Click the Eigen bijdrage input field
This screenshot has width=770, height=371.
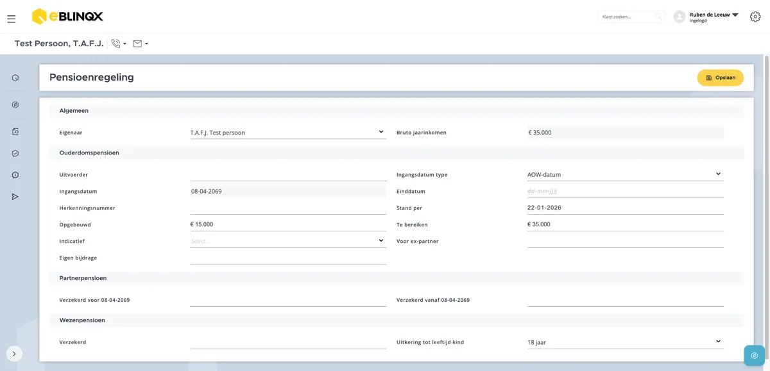(288, 258)
